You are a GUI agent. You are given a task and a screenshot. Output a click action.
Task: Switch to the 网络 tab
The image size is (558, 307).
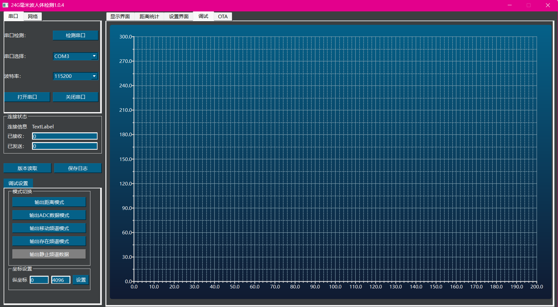[33, 17]
